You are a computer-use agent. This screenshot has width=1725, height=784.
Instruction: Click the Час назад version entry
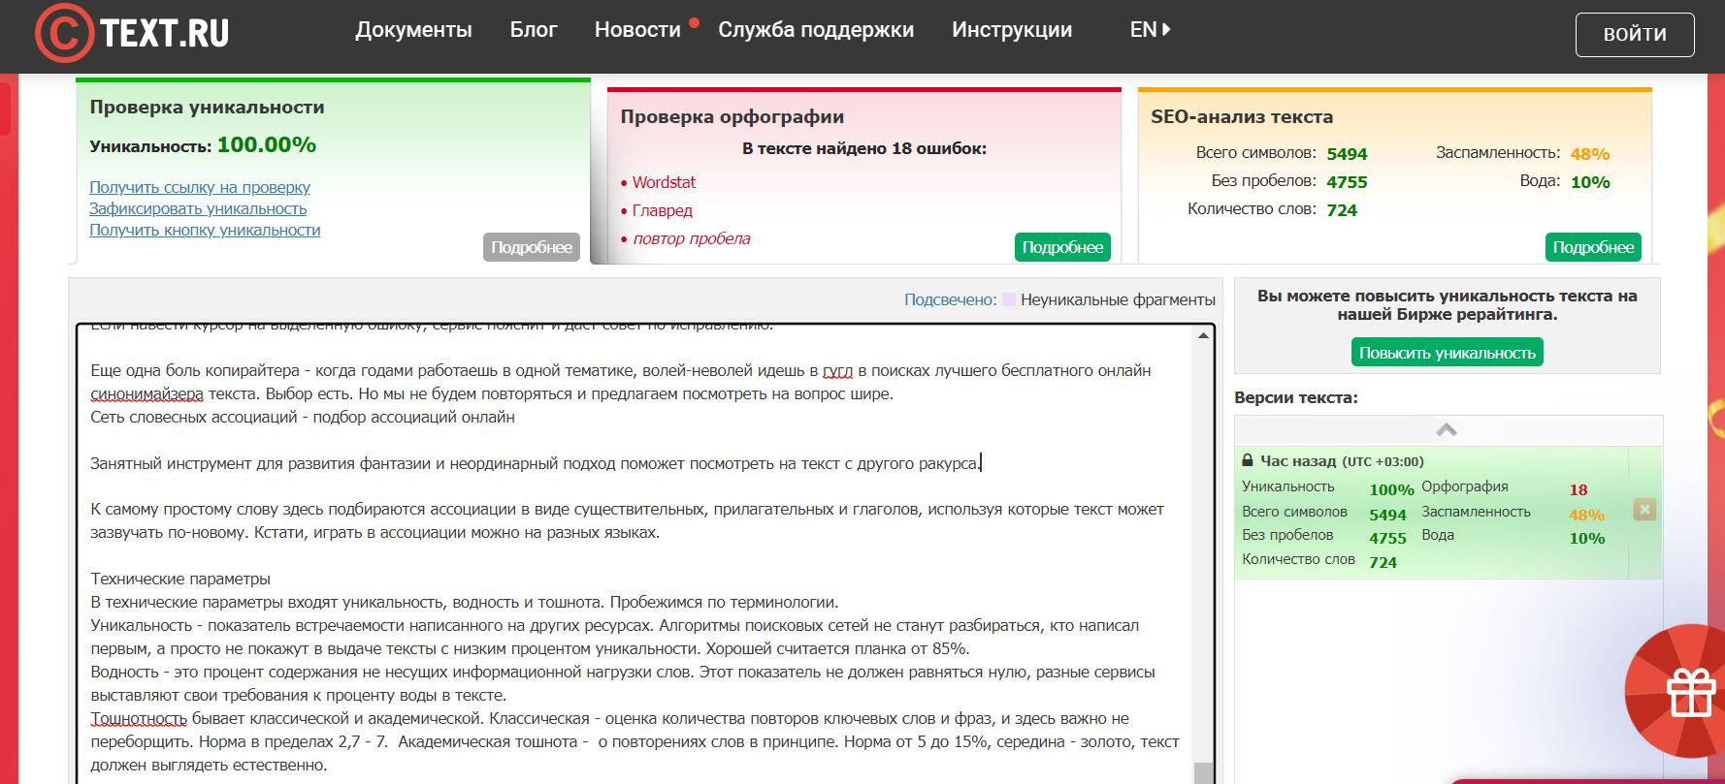click(1431, 512)
